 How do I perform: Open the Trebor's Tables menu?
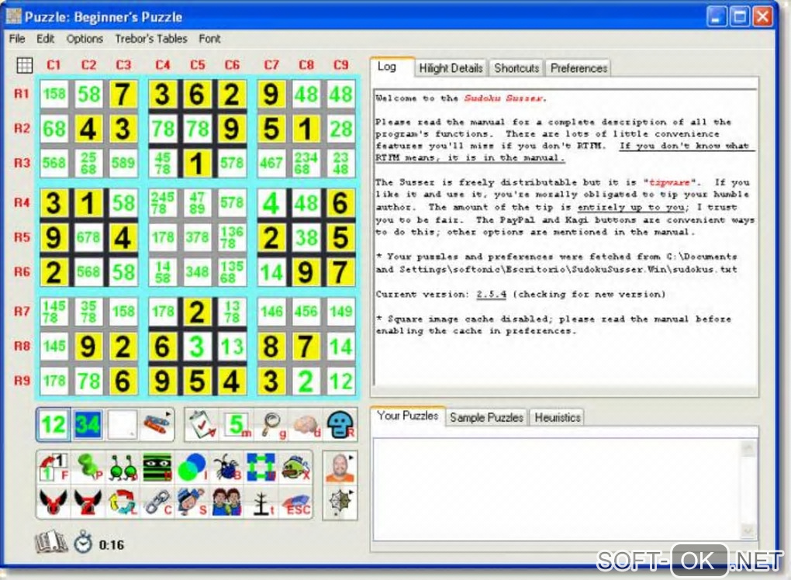click(x=151, y=39)
